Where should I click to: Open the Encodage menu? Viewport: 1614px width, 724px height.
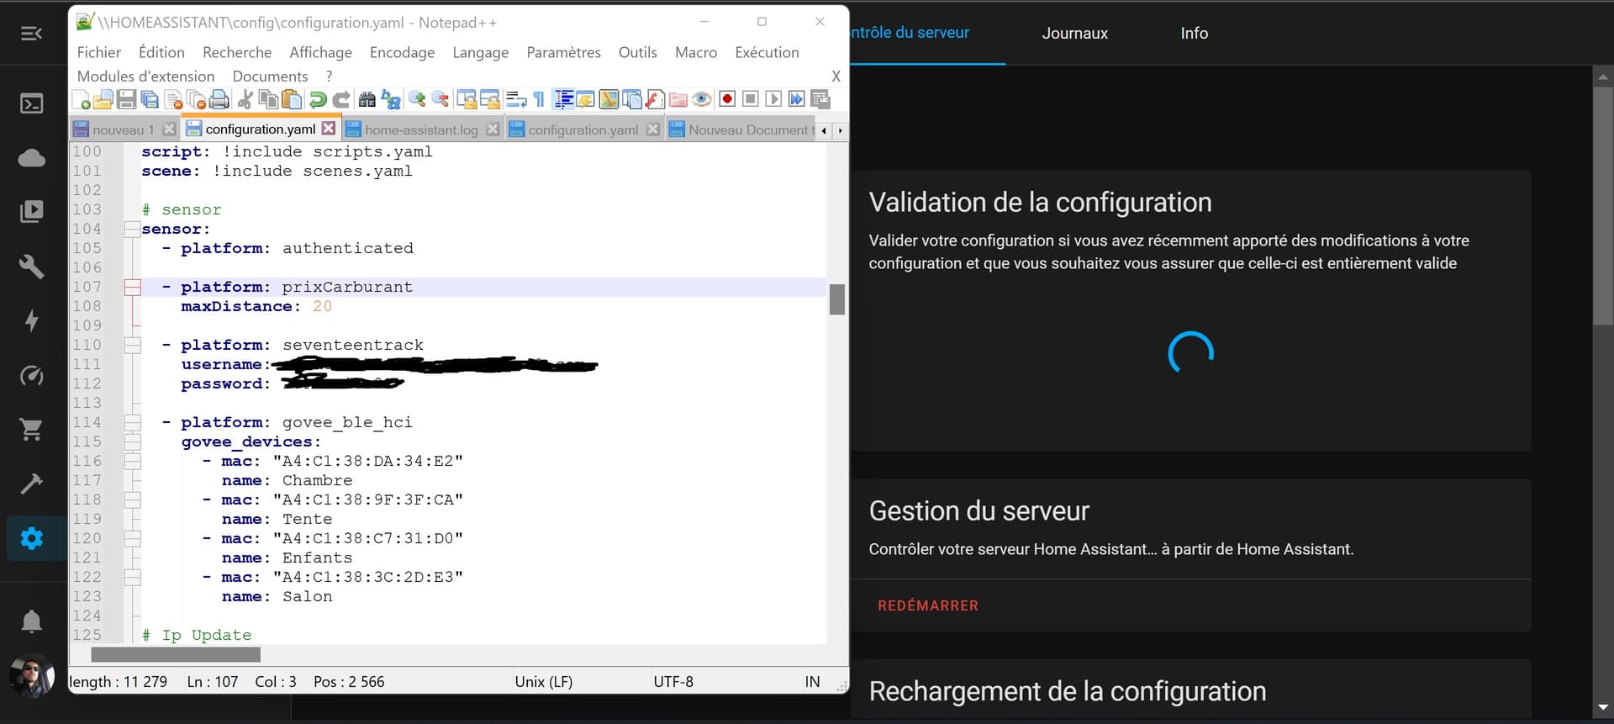tap(402, 52)
